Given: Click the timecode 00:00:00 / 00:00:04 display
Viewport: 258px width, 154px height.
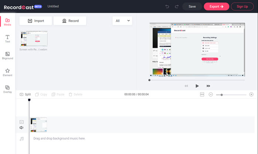Looking at the screenshot, I should click(137, 94).
